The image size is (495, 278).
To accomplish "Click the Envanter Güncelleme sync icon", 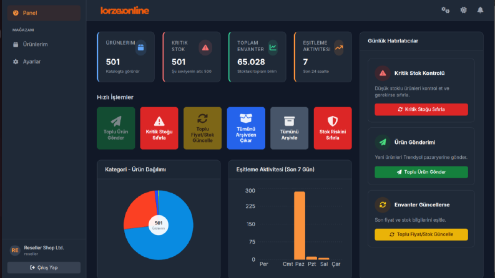I will coord(383,205).
